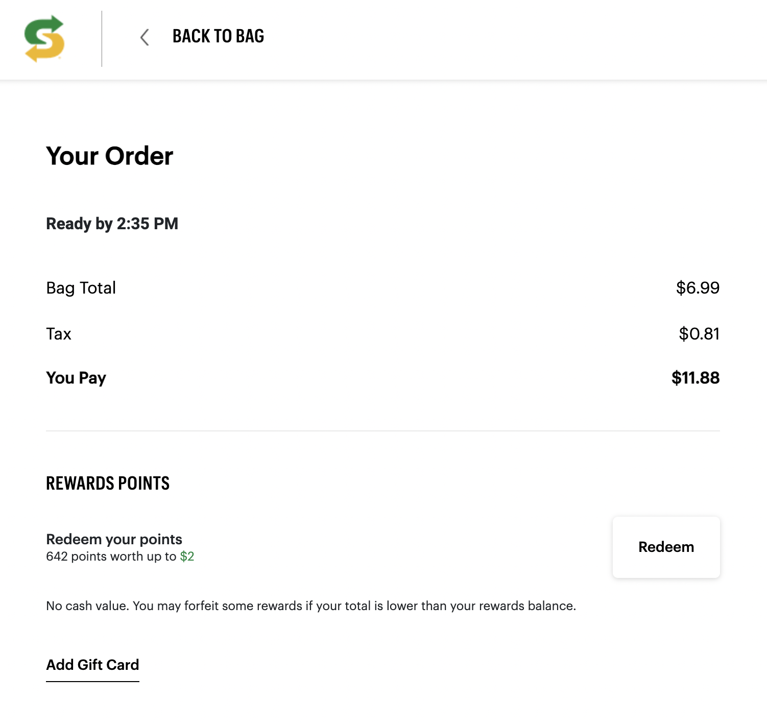Open the Add Gift Card link

pos(92,665)
